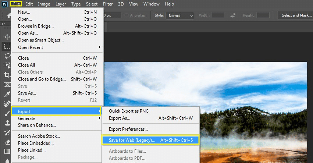The height and width of the screenshot is (163, 313).
Task: Open the Window menu
Action: 151,4
